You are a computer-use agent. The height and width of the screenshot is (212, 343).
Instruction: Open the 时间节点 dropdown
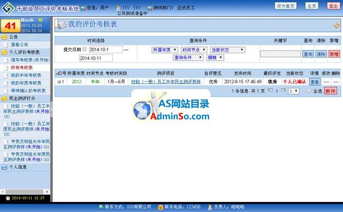click(x=194, y=50)
